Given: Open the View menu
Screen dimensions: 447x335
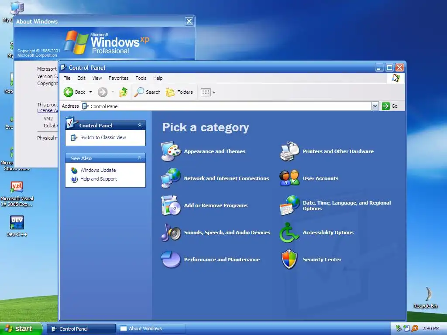Looking at the screenshot, I should point(97,78).
